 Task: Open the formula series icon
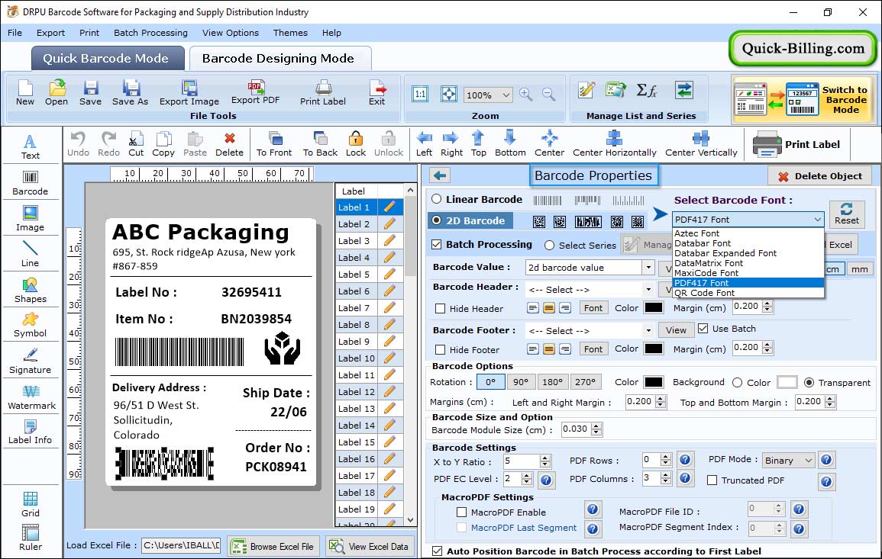(x=646, y=90)
